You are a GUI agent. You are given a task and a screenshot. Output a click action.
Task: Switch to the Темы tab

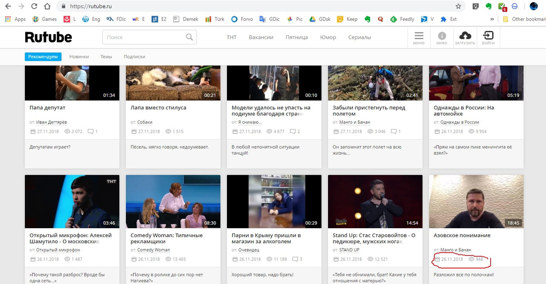tap(106, 57)
